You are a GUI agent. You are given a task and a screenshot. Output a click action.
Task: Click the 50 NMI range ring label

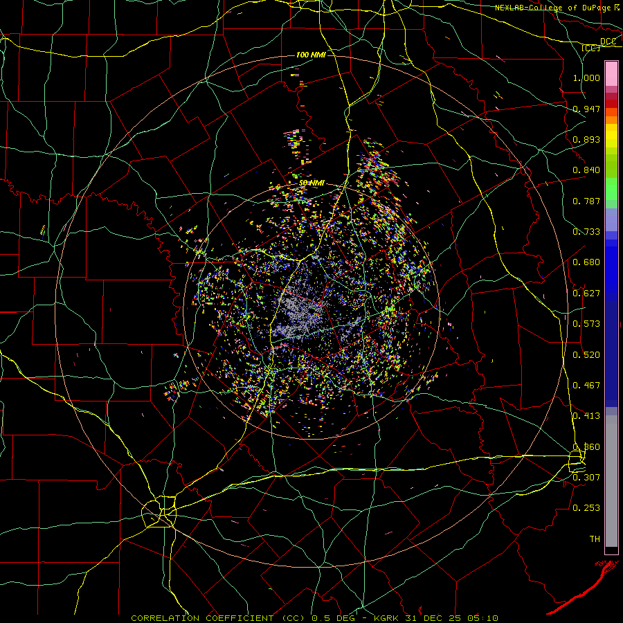point(312,183)
